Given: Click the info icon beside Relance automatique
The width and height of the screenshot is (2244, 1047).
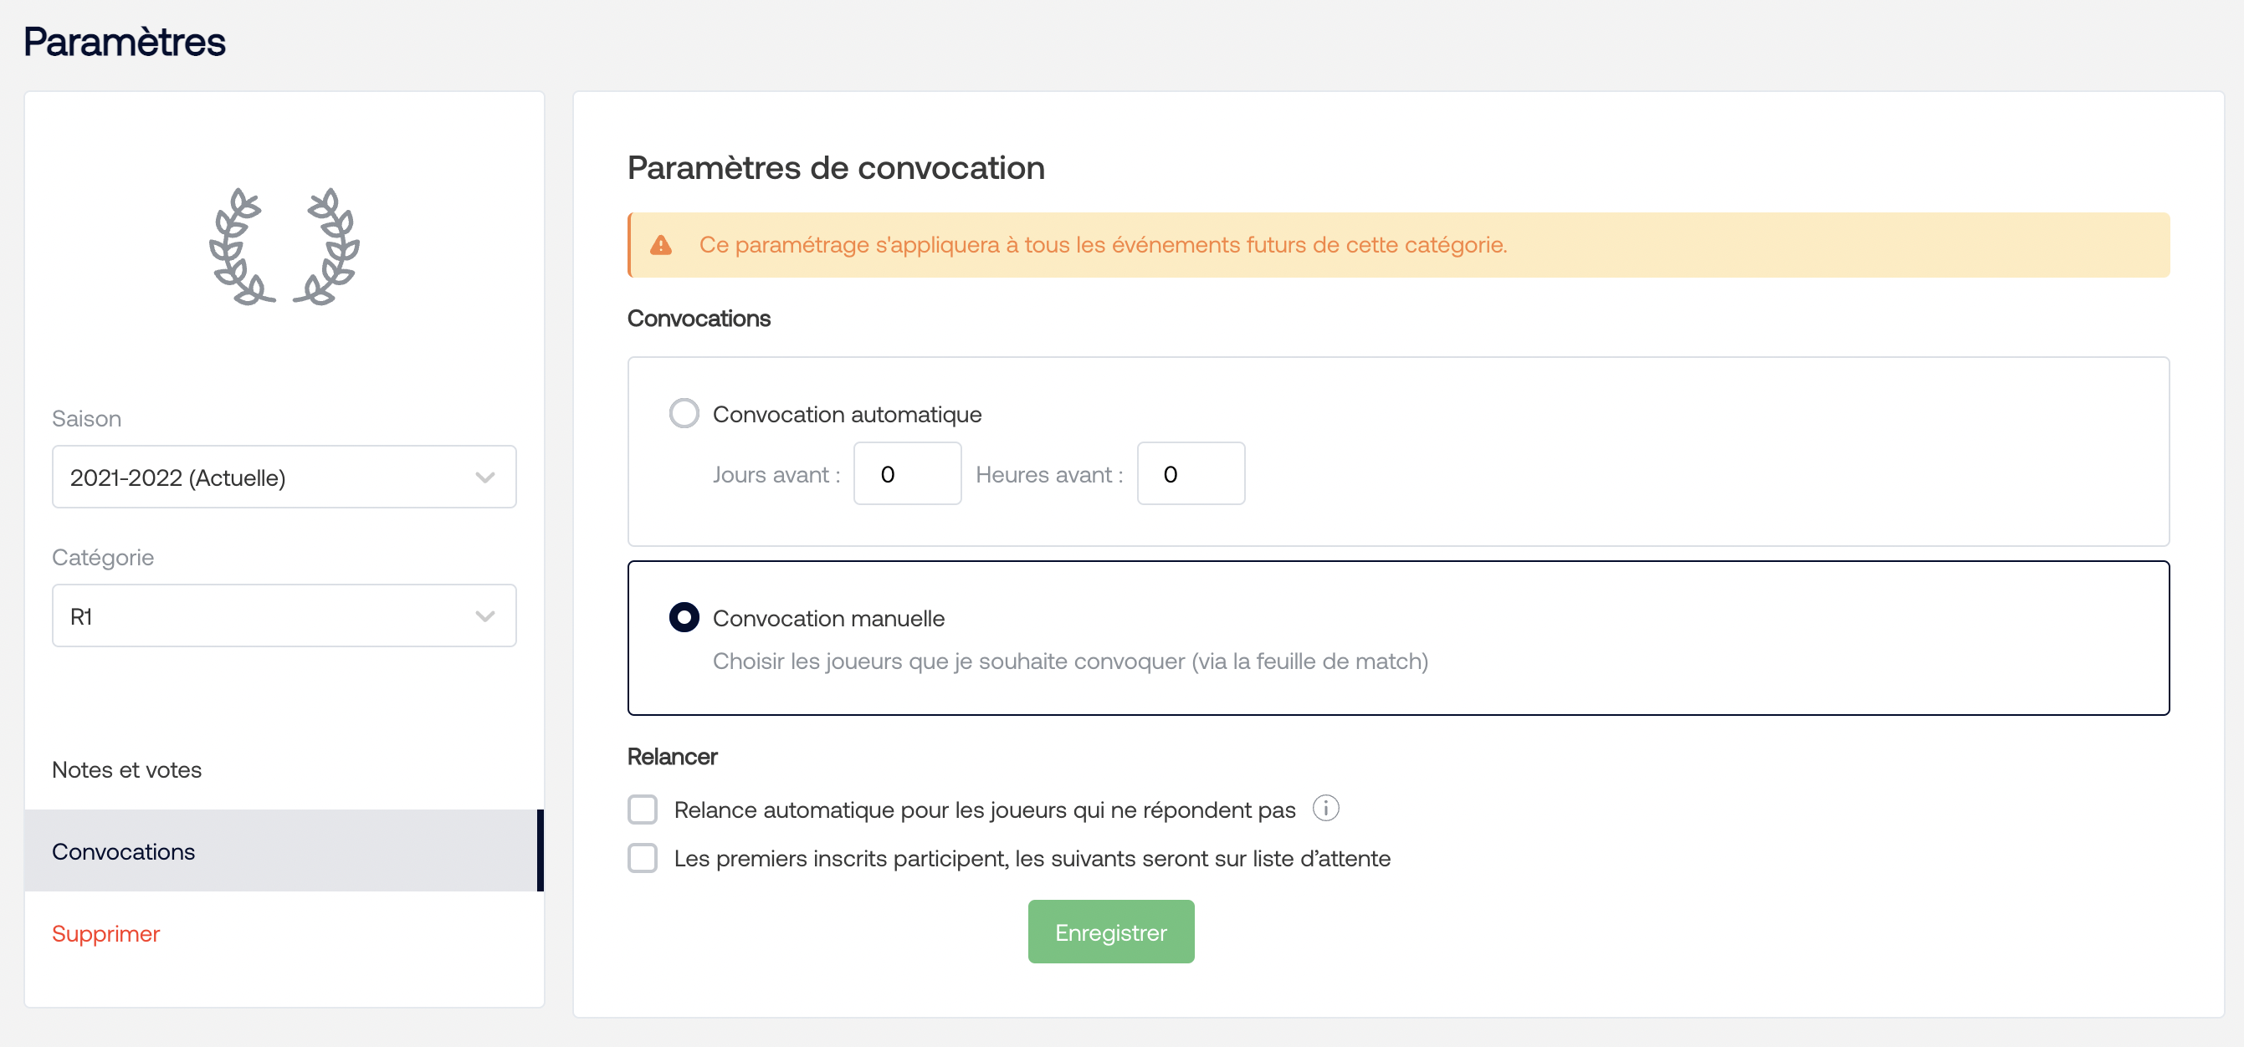Looking at the screenshot, I should (1325, 809).
